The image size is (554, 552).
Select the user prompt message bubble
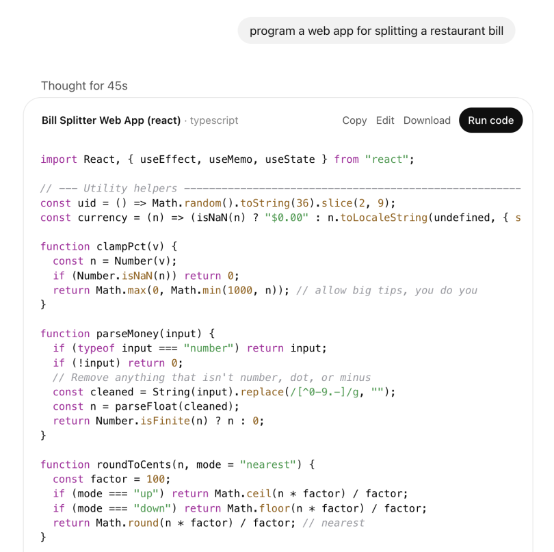[x=375, y=30]
